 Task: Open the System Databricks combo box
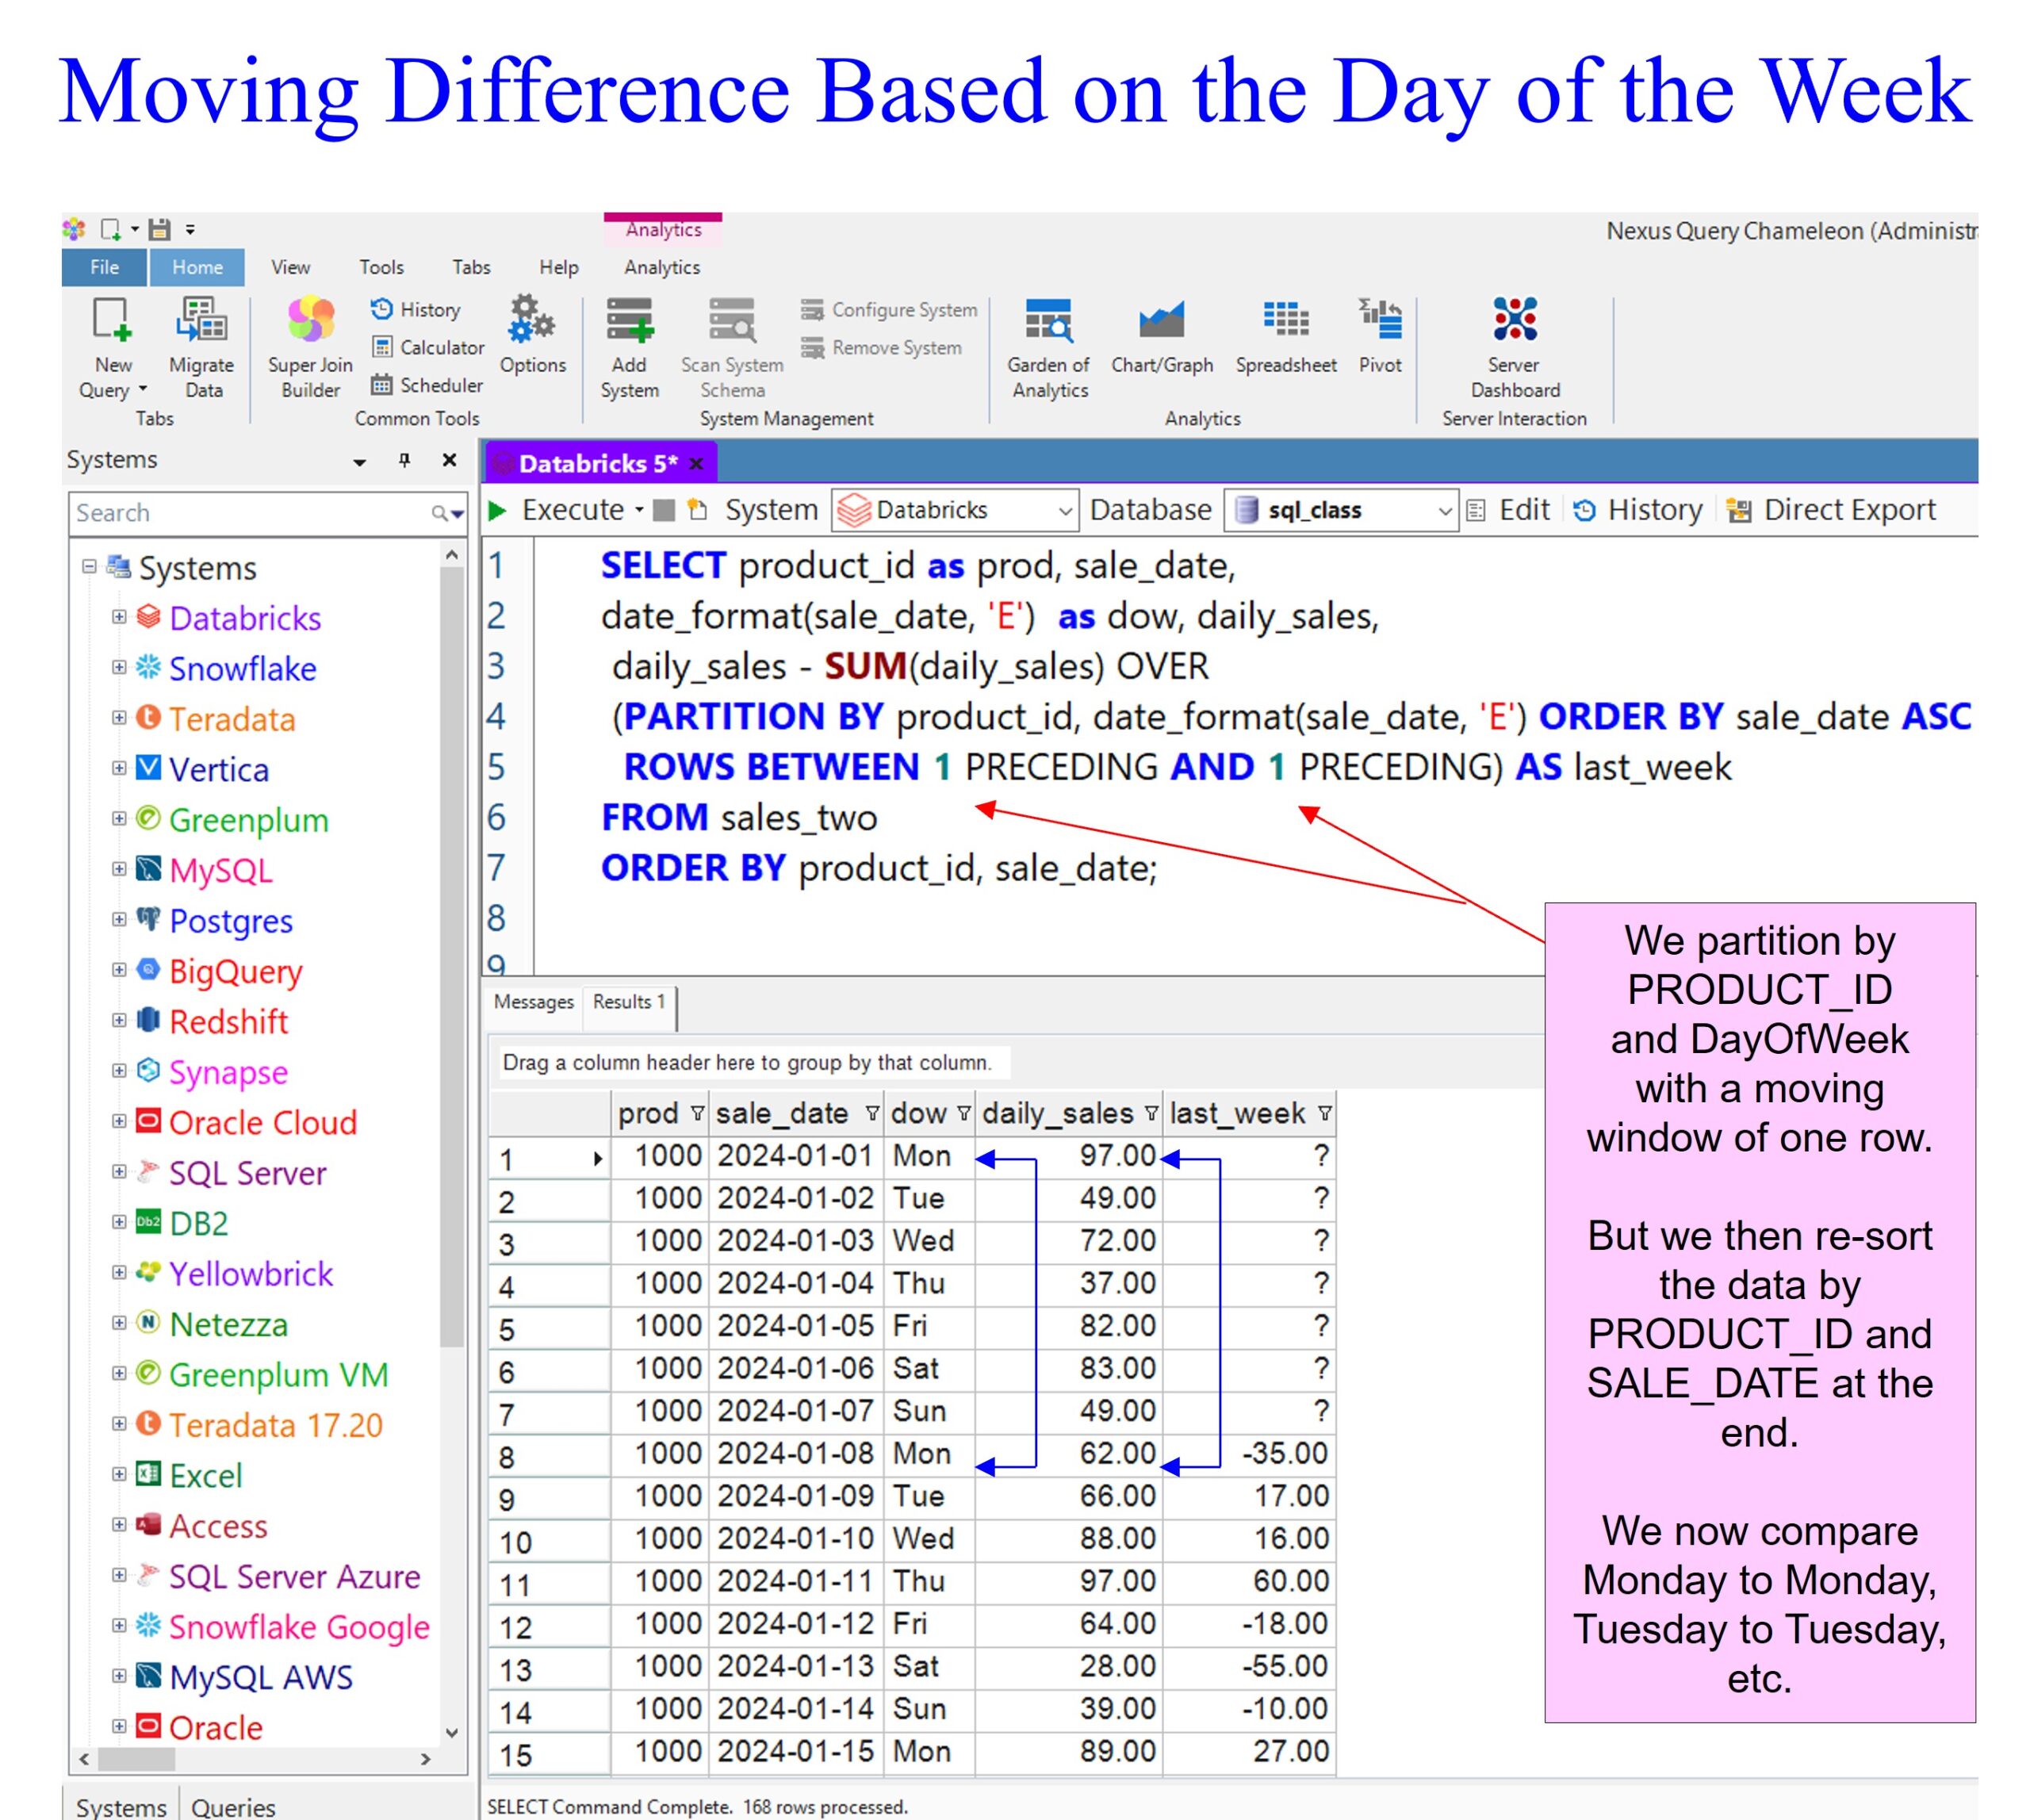pyautogui.click(x=1065, y=511)
